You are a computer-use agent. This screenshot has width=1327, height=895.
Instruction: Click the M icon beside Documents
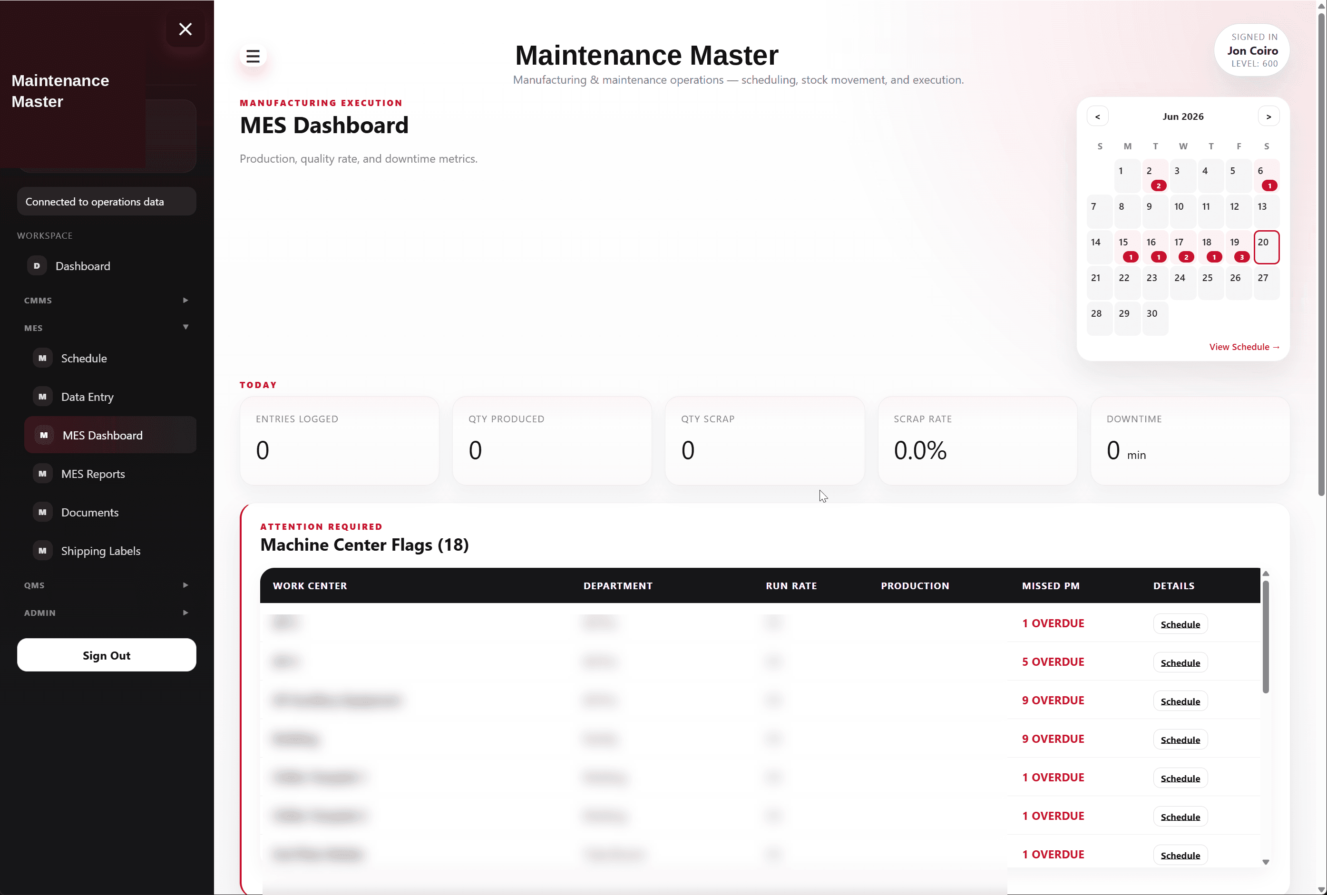pos(42,512)
